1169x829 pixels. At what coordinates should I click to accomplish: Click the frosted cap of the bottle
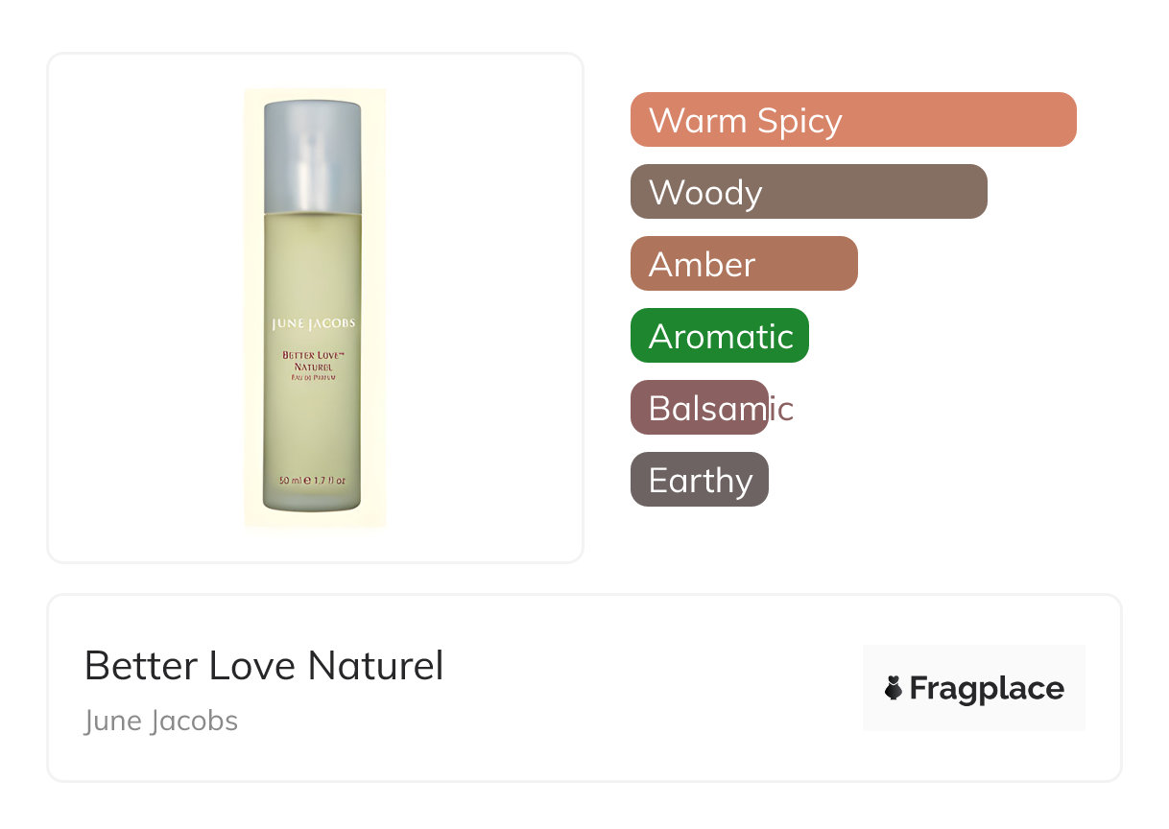point(313,156)
